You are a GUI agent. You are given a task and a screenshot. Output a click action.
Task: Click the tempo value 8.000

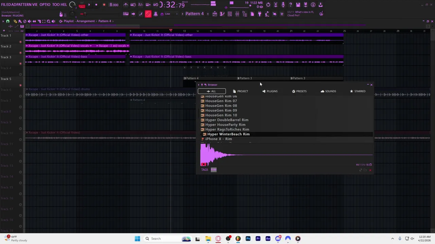(x=114, y=5)
